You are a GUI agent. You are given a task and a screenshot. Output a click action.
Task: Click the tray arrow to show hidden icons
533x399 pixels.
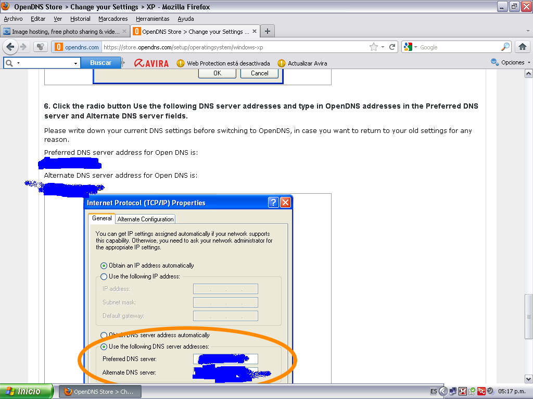pyautogui.click(x=443, y=391)
